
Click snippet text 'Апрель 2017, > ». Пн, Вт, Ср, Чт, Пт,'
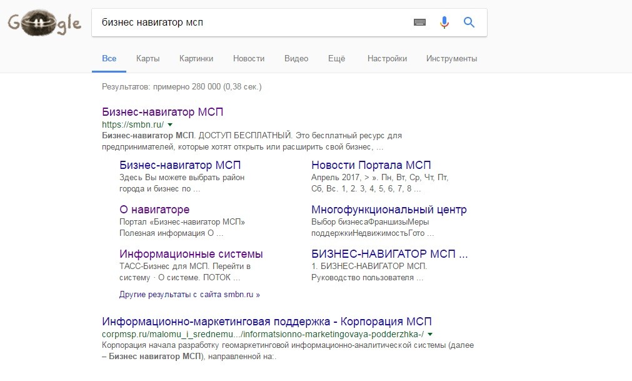(379, 178)
